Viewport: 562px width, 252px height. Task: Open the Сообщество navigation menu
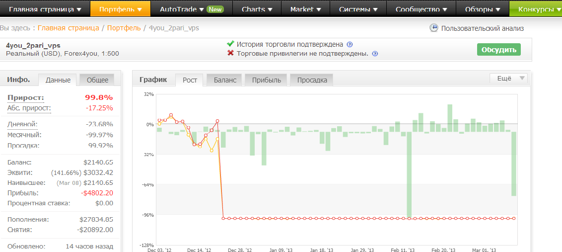coord(421,9)
